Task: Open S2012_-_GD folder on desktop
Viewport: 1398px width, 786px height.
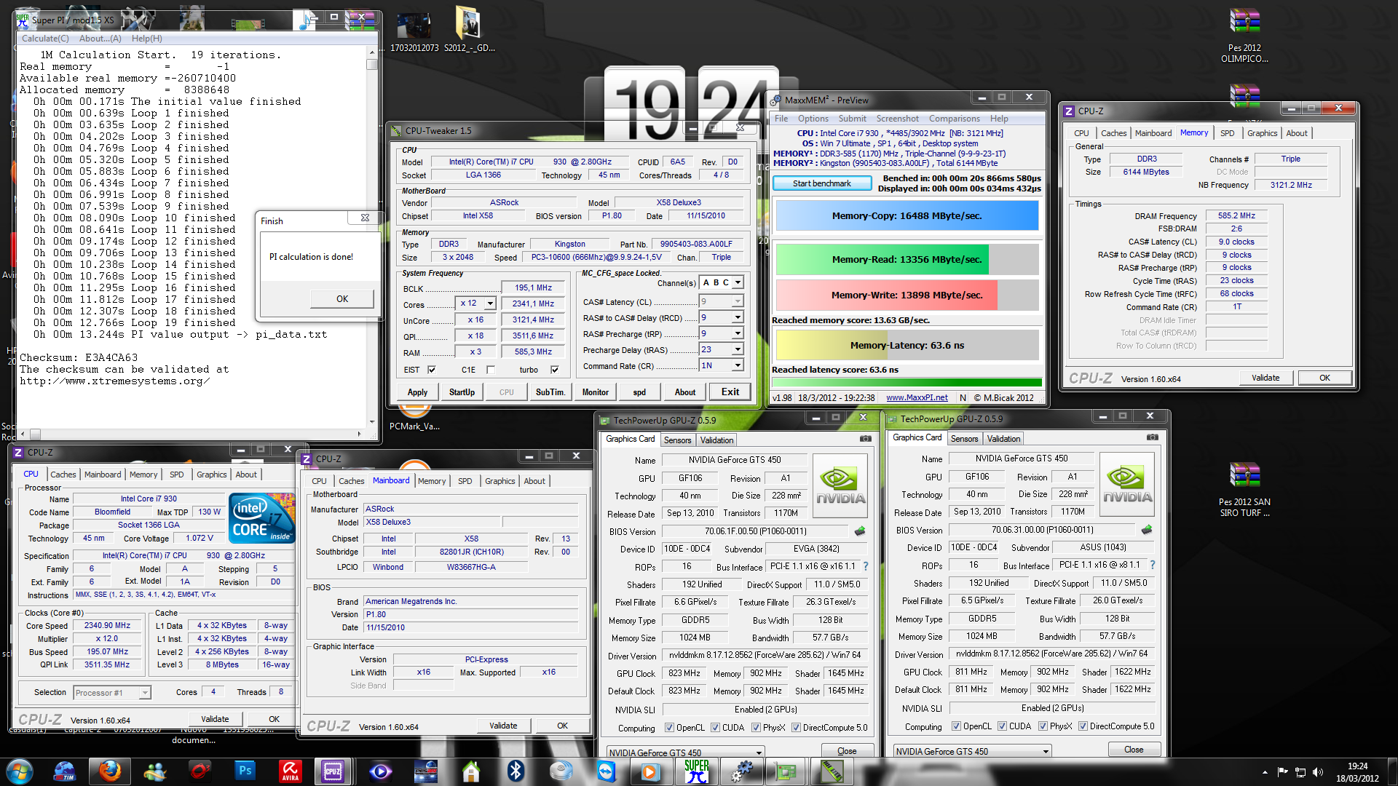Action: pos(469,29)
